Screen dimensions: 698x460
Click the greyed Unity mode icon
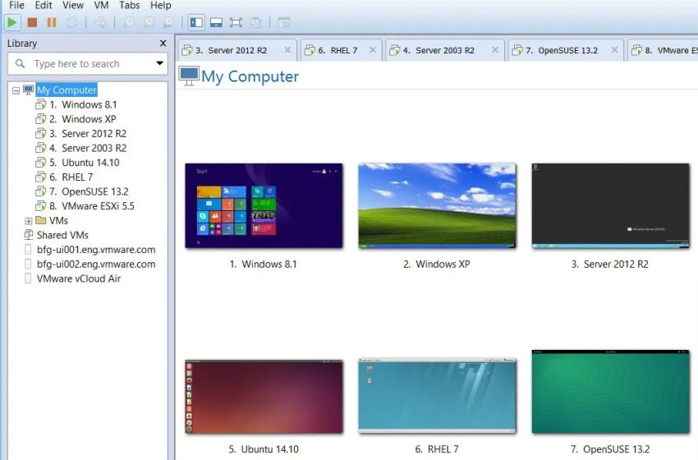click(255, 22)
